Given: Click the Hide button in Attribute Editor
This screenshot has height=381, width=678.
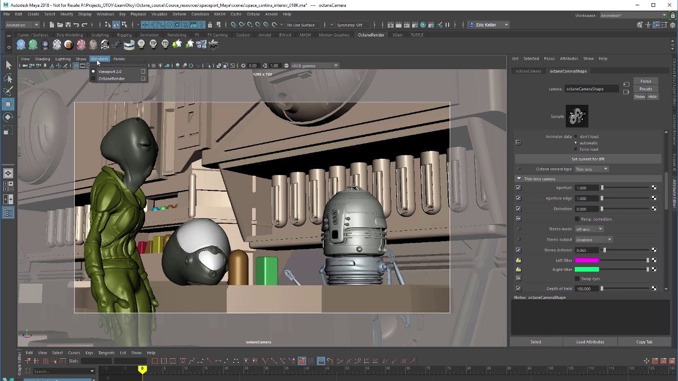Looking at the screenshot, I should [x=653, y=97].
